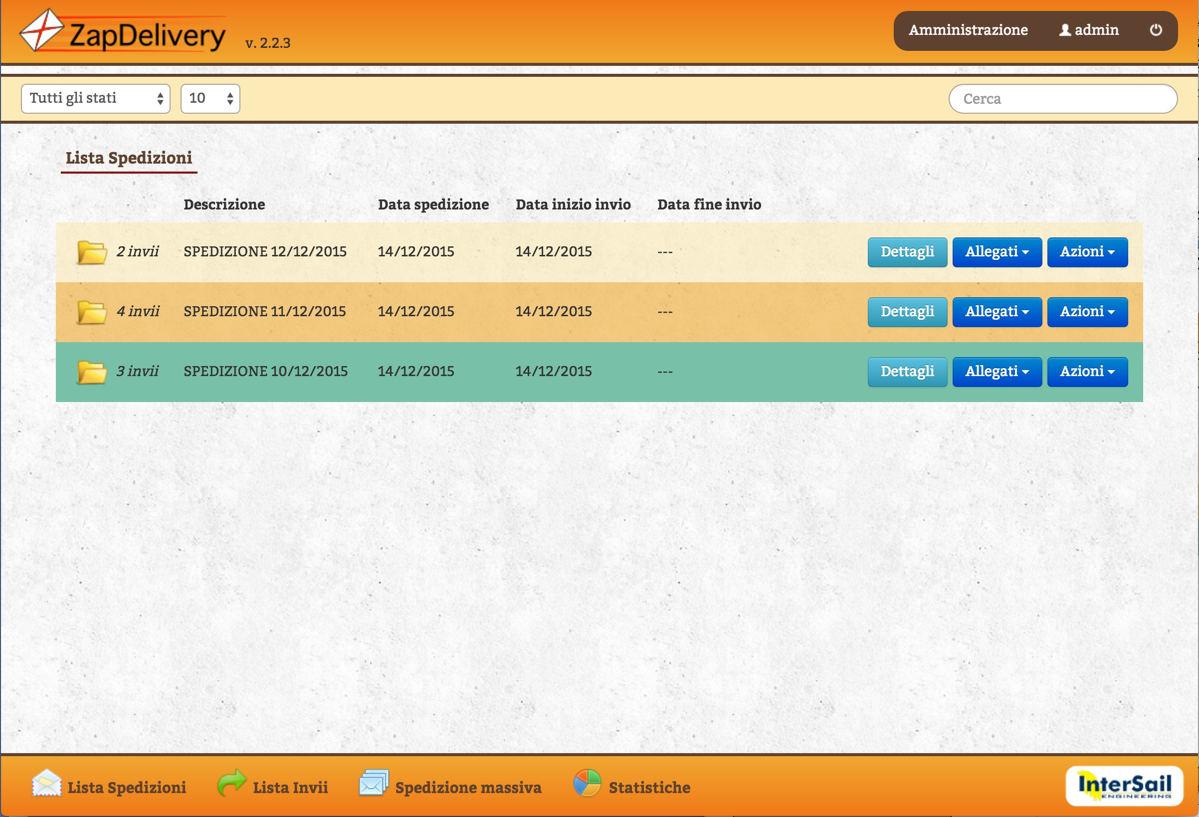Click the 4 invii count text
This screenshot has height=817, width=1199.
pyautogui.click(x=137, y=311)
